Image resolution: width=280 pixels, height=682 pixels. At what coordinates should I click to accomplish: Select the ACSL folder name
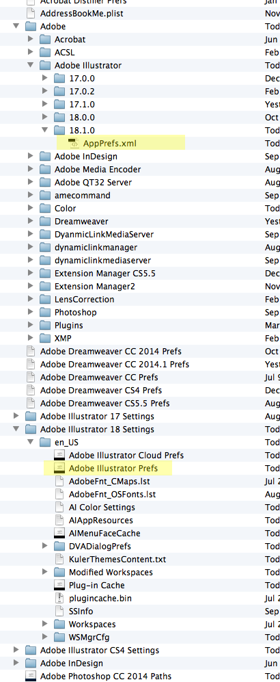65,52
